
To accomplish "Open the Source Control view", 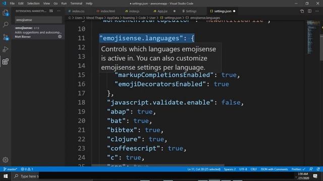I will pyautogui.click(x=6, y=37).
